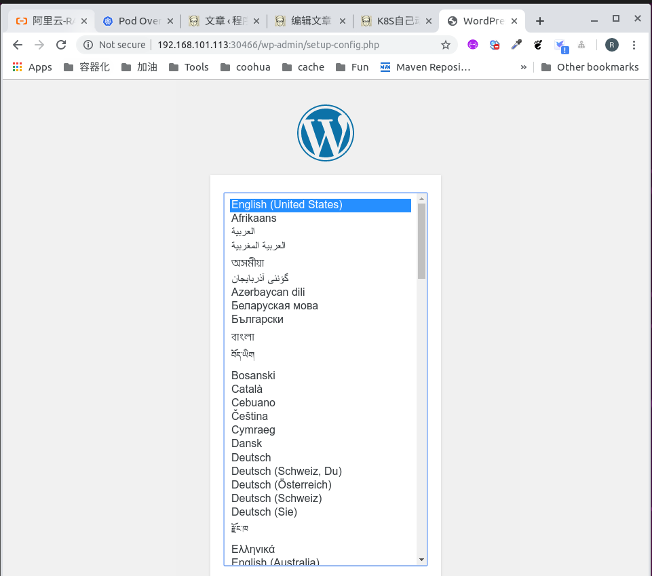Screen dimensions: 652x576
Task: Close the K8S自己 tab
Action: coord(429,21)
